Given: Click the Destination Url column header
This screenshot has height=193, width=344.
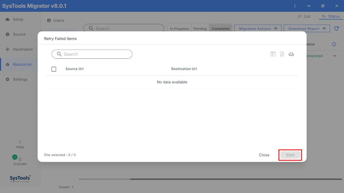Looking at the screenshot, I should coord(184,69).
